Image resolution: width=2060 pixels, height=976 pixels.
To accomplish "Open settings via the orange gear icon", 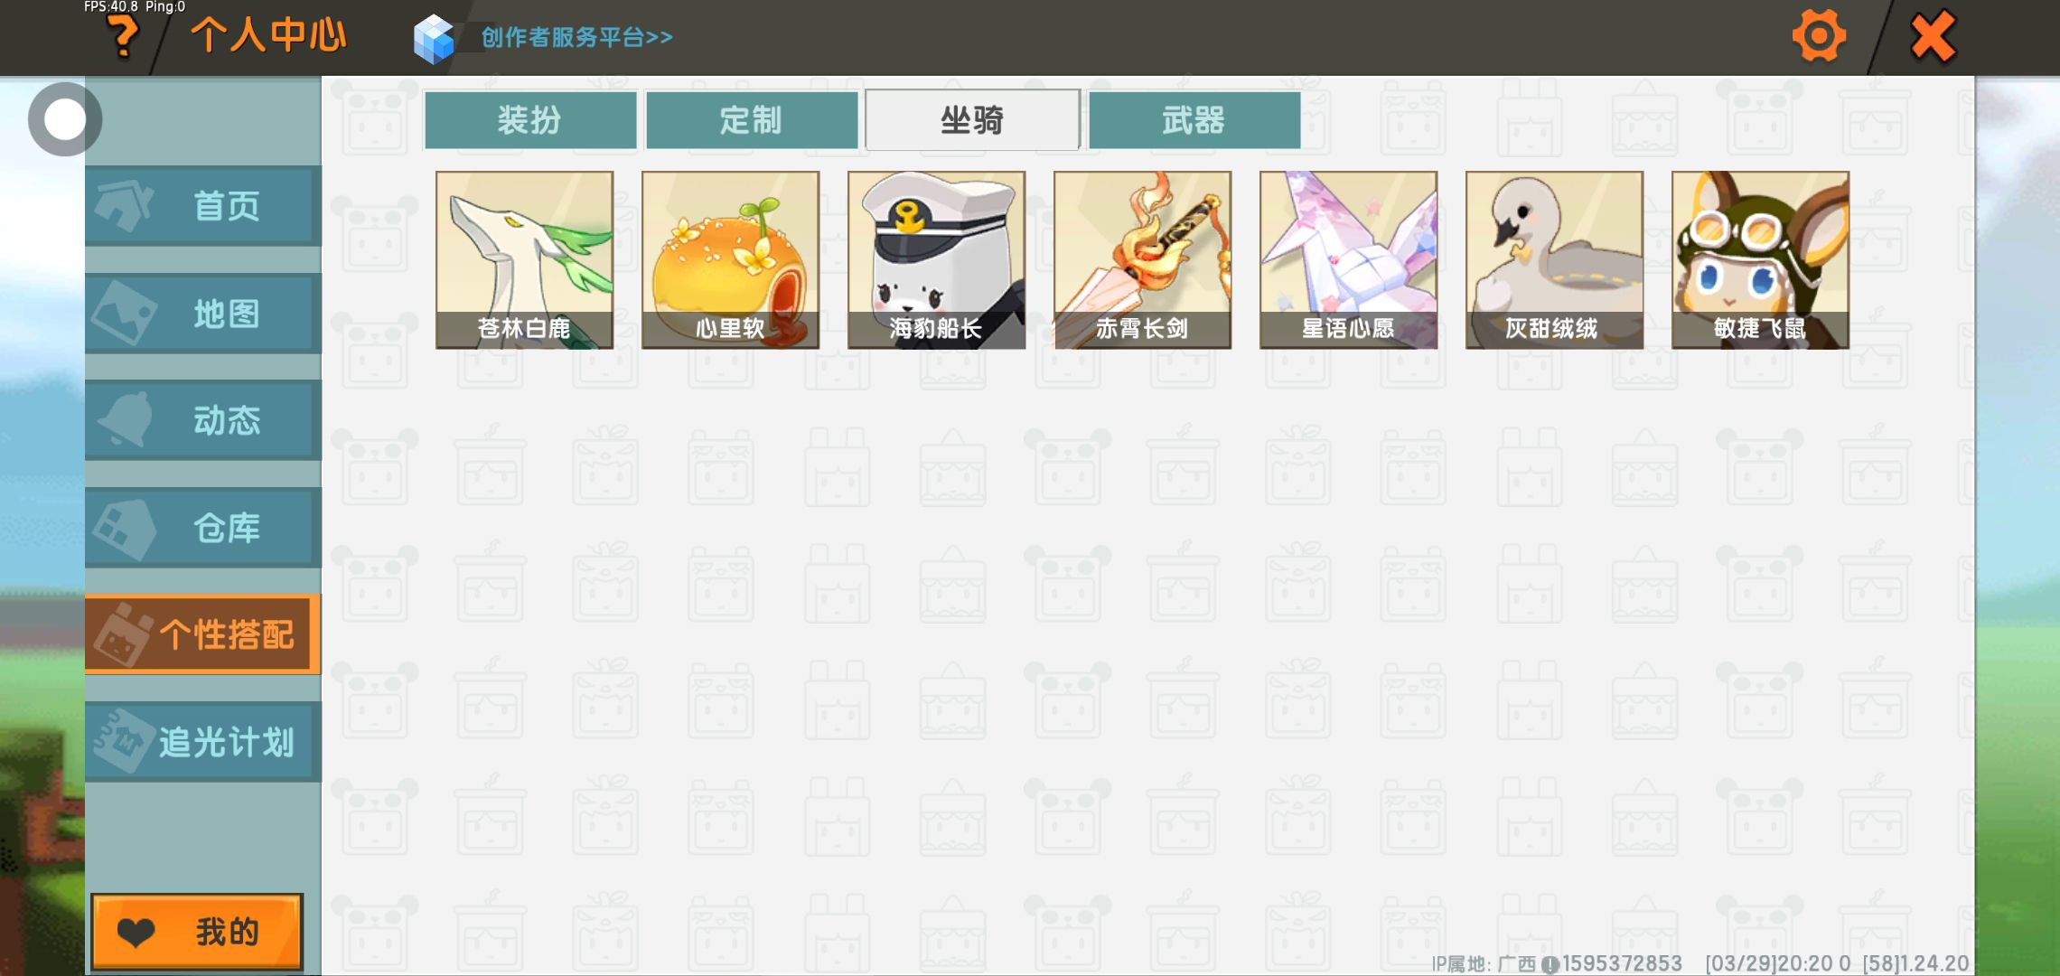I will point(1818,36).
